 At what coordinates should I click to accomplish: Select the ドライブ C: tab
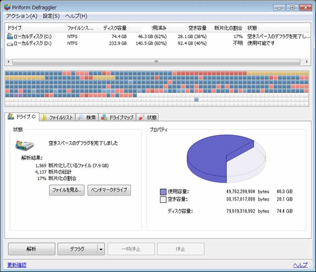click(x=22, y=116)
